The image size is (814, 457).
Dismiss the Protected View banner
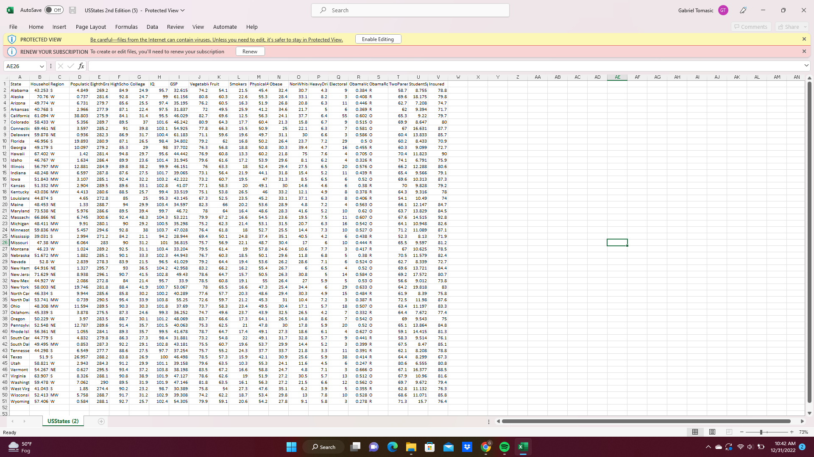(804, 39)
